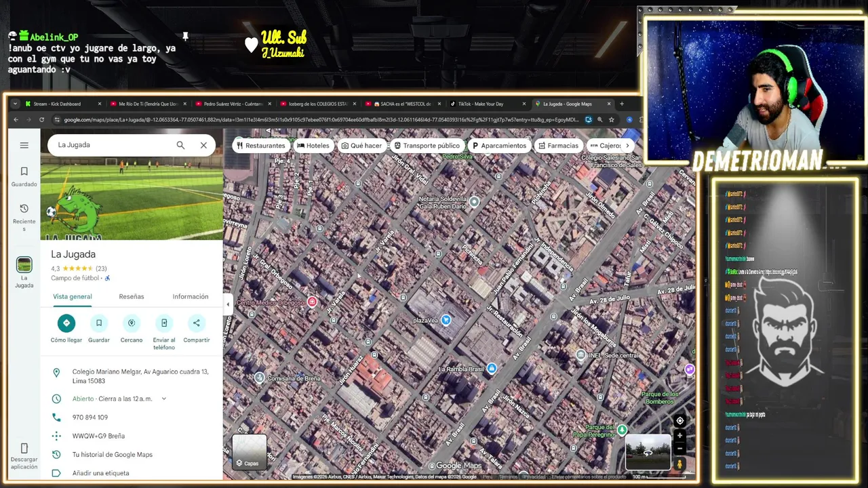Open the Google Maps hamburger menu
The width and height of the screenshot is (868, 488).
(24, 145)
